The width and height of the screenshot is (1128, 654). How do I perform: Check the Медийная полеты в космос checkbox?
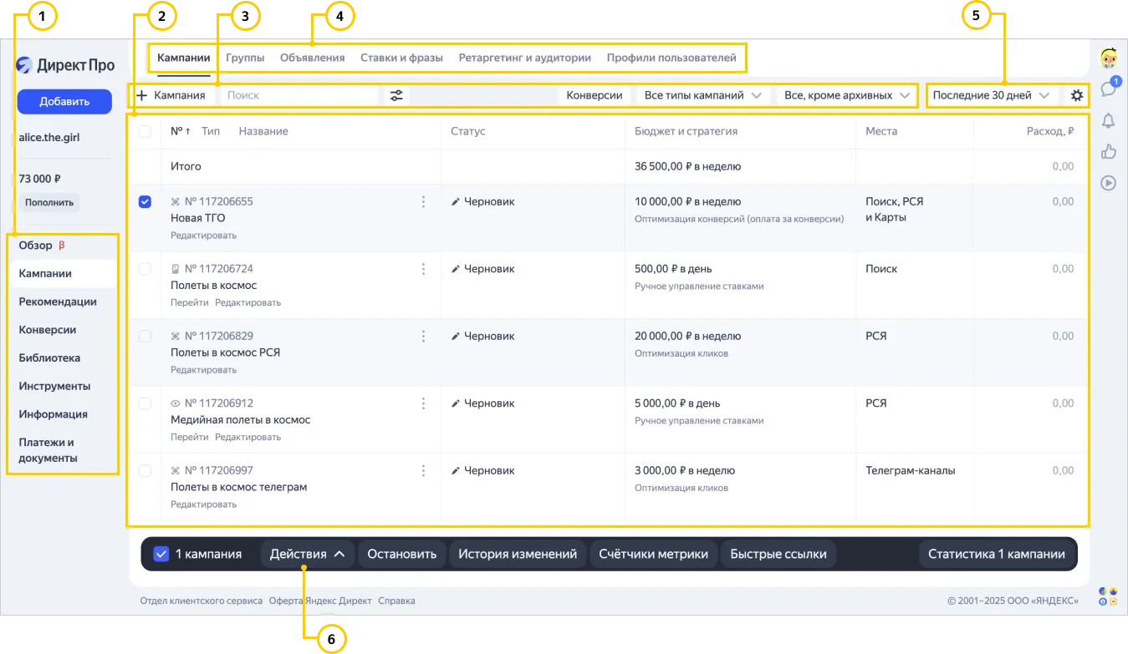point(145,403)
